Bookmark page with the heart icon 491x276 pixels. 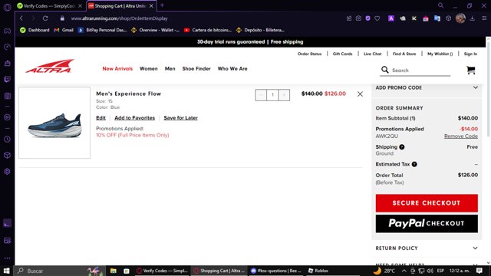pos(377,18)
